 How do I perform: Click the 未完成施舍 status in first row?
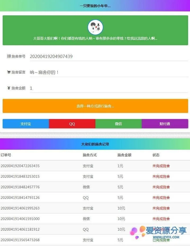pyautogui.click(x=161, y=166)
